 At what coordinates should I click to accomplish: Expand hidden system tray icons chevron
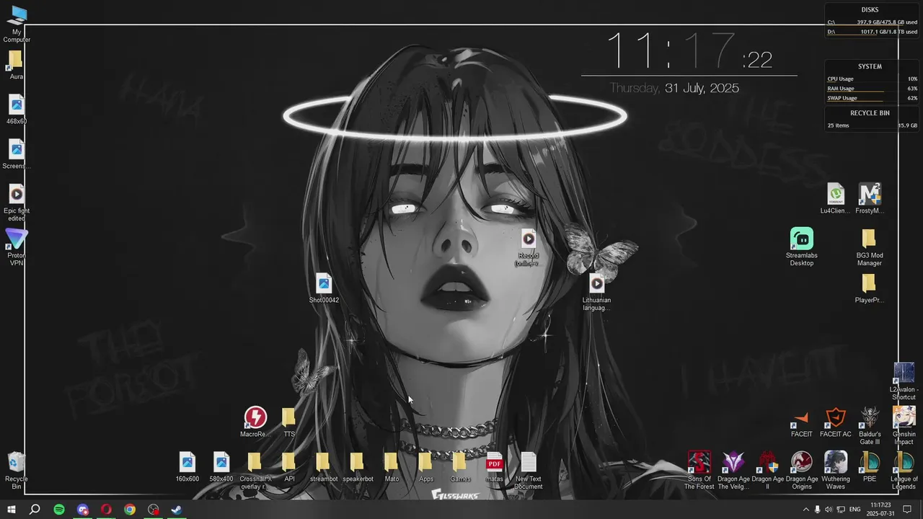tap(806, 510)
